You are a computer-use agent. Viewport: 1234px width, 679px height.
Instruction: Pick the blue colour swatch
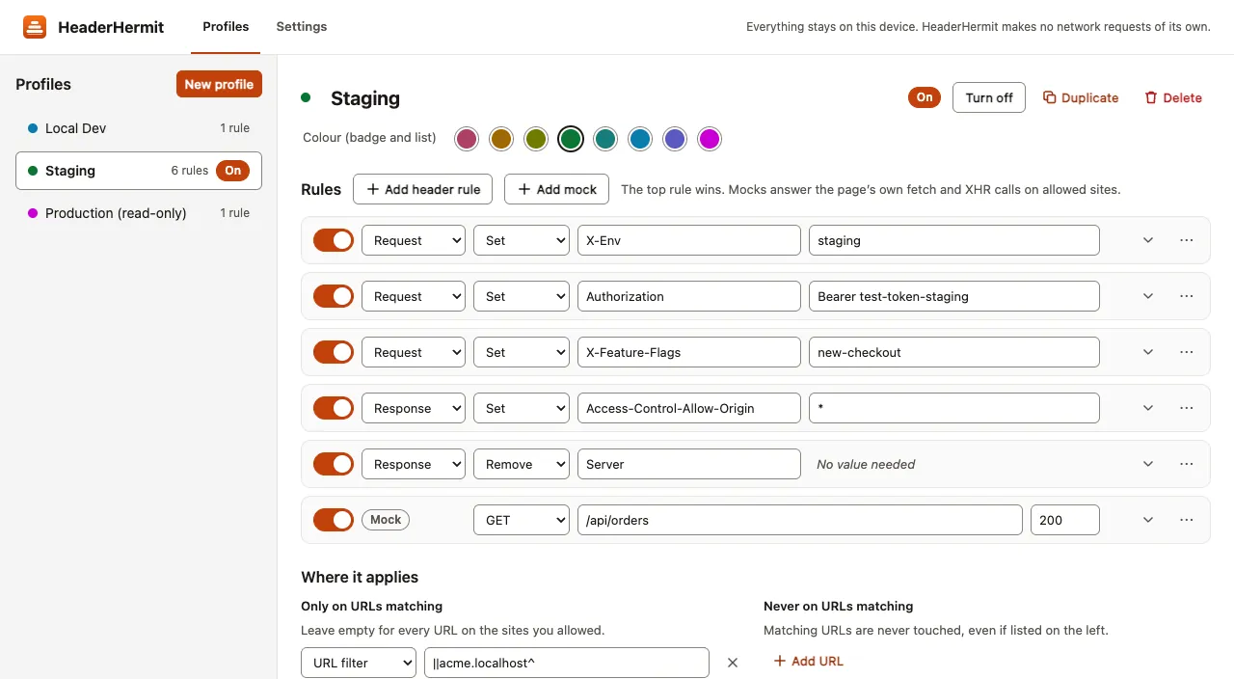(640, 139)
